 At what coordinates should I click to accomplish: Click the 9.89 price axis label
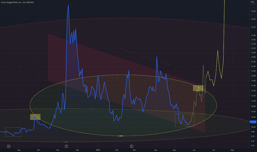253,132
